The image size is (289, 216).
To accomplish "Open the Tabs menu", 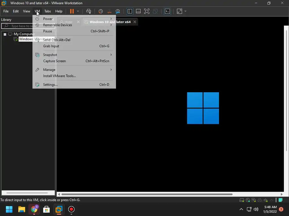I will pos(47,11).
